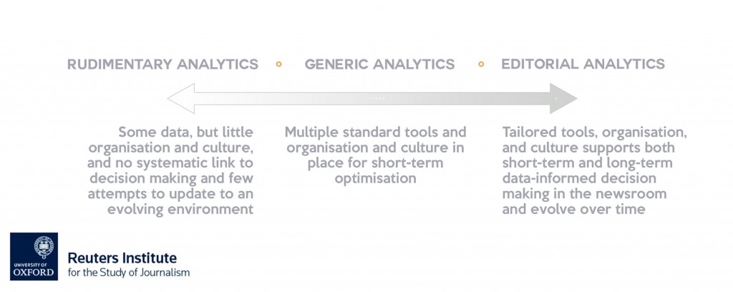
Task: Click the 'Multiple standard tools and' description line
Action: click(x=375, y=132)
